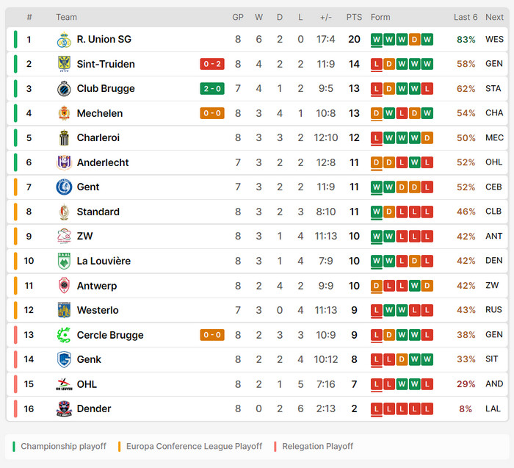Click the R. Union SG club crest
514x468 pixels.
tap(64, 40)
